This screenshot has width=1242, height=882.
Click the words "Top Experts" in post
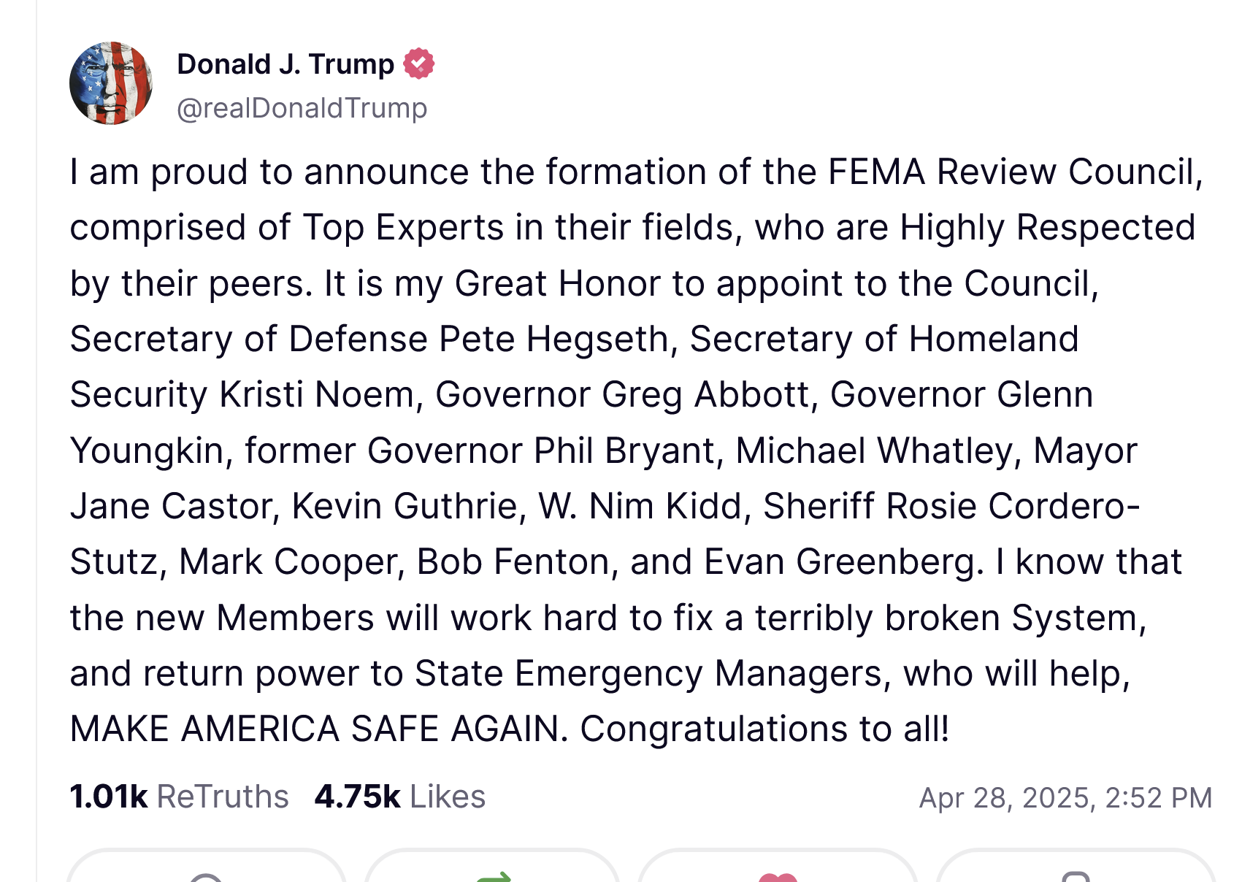402,228
